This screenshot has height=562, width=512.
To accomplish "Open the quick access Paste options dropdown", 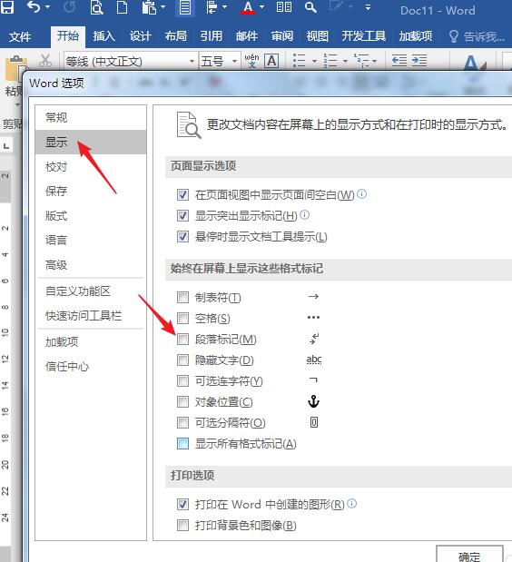I will click(162, 7).
